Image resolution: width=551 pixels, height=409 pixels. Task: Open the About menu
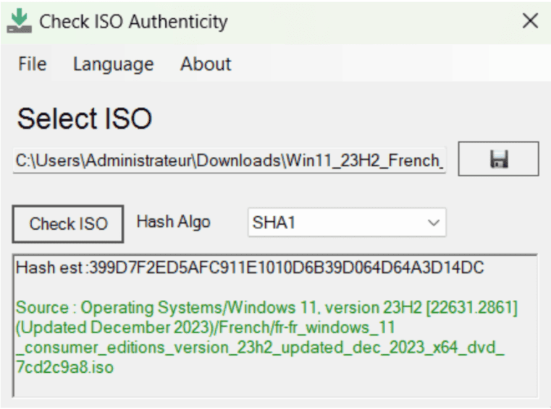[206, 64]
